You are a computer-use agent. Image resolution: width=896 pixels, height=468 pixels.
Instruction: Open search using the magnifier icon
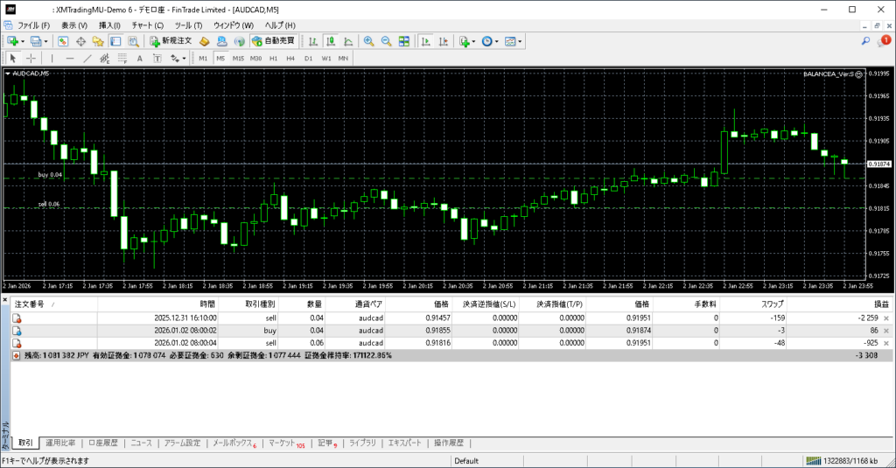(x=865, y=41)
